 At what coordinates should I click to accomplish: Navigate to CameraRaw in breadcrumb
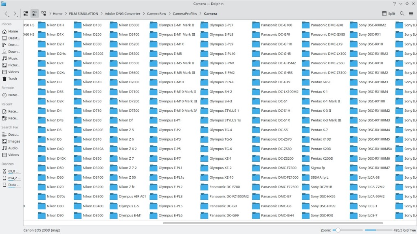(156, 13)
